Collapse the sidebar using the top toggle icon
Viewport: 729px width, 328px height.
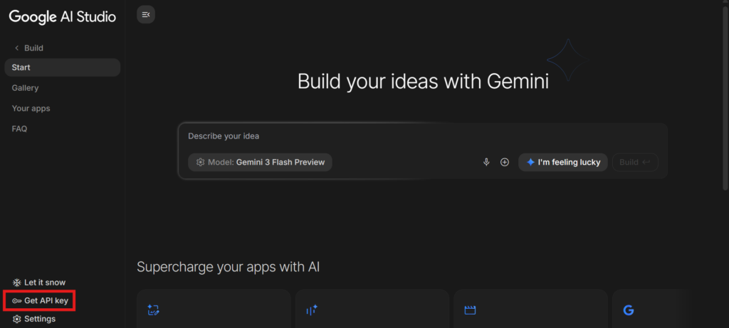[146, 14]
